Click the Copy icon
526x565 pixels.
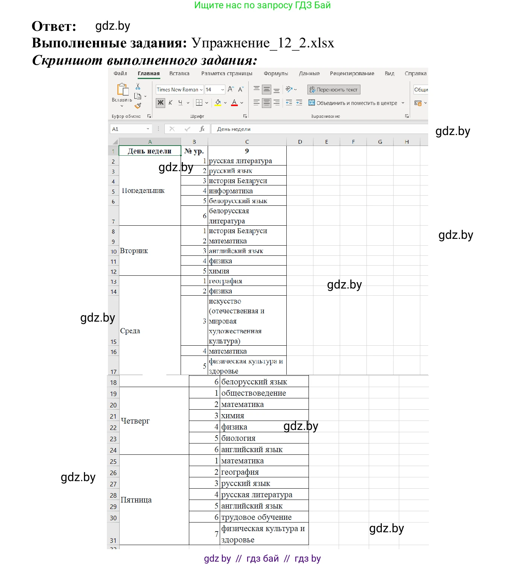(138, 96)
